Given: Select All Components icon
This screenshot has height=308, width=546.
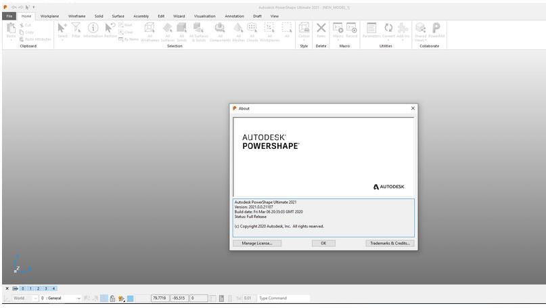Looking at the screenshot, I should click(220, 28).
